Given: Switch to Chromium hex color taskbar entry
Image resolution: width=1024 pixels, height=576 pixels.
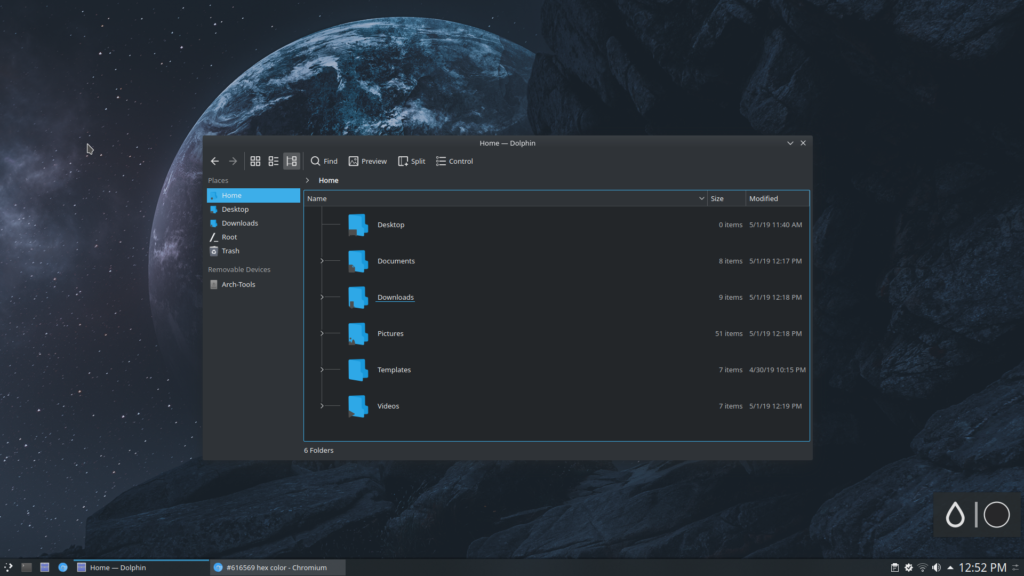Looking at the screenshot, I should [x=278, y=567].
